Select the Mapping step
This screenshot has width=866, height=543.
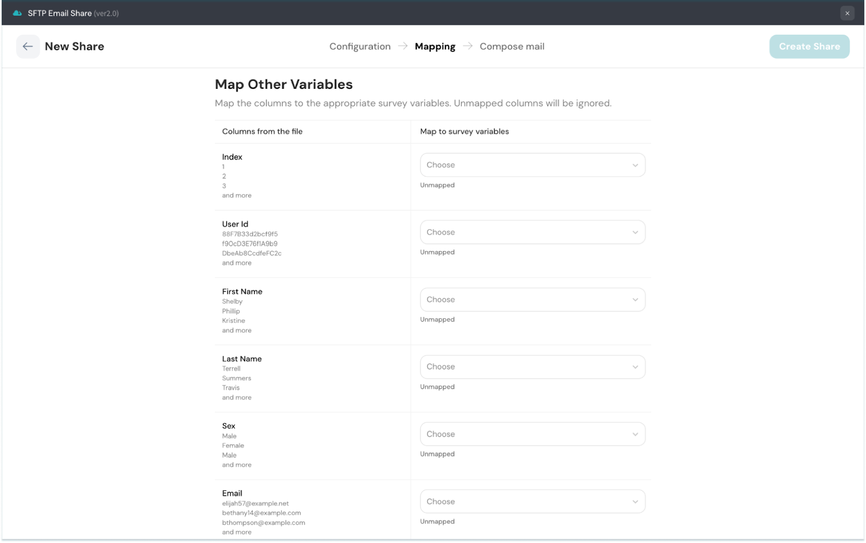tap(435, 47)
